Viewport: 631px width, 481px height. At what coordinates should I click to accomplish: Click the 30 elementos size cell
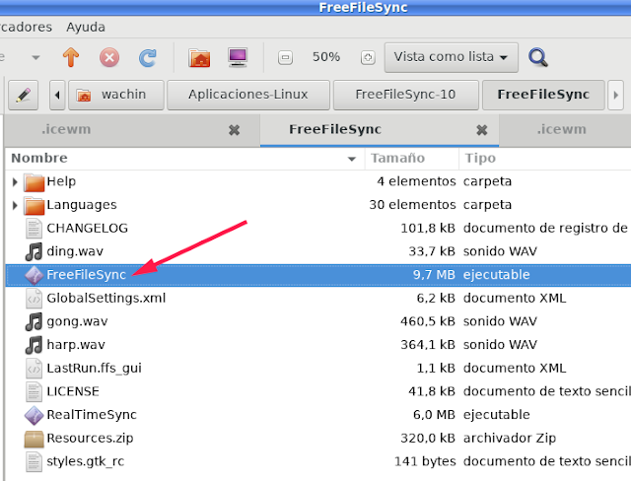tap(412, 205)
